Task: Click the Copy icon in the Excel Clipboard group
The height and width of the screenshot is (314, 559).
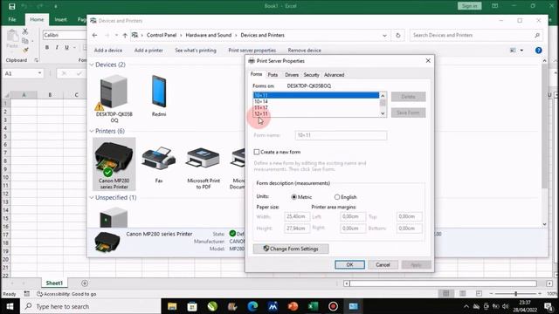Action: (x=25, y=41)
